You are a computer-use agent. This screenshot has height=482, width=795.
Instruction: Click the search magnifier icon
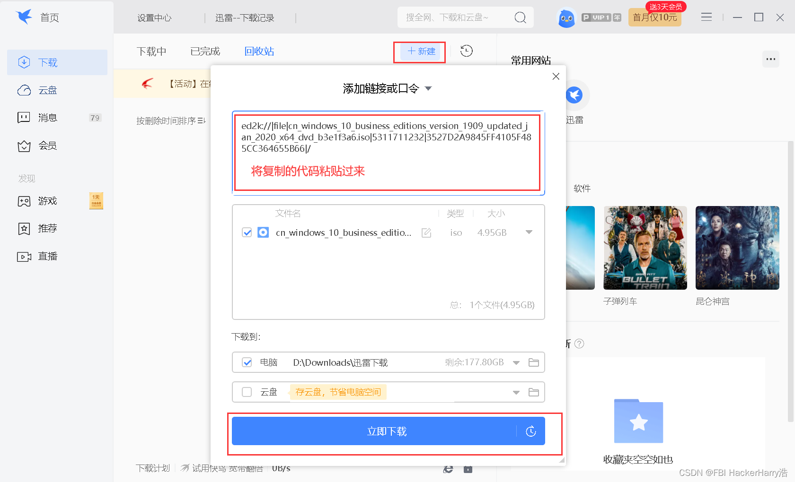pyautogui.click(x=520, y=17)
